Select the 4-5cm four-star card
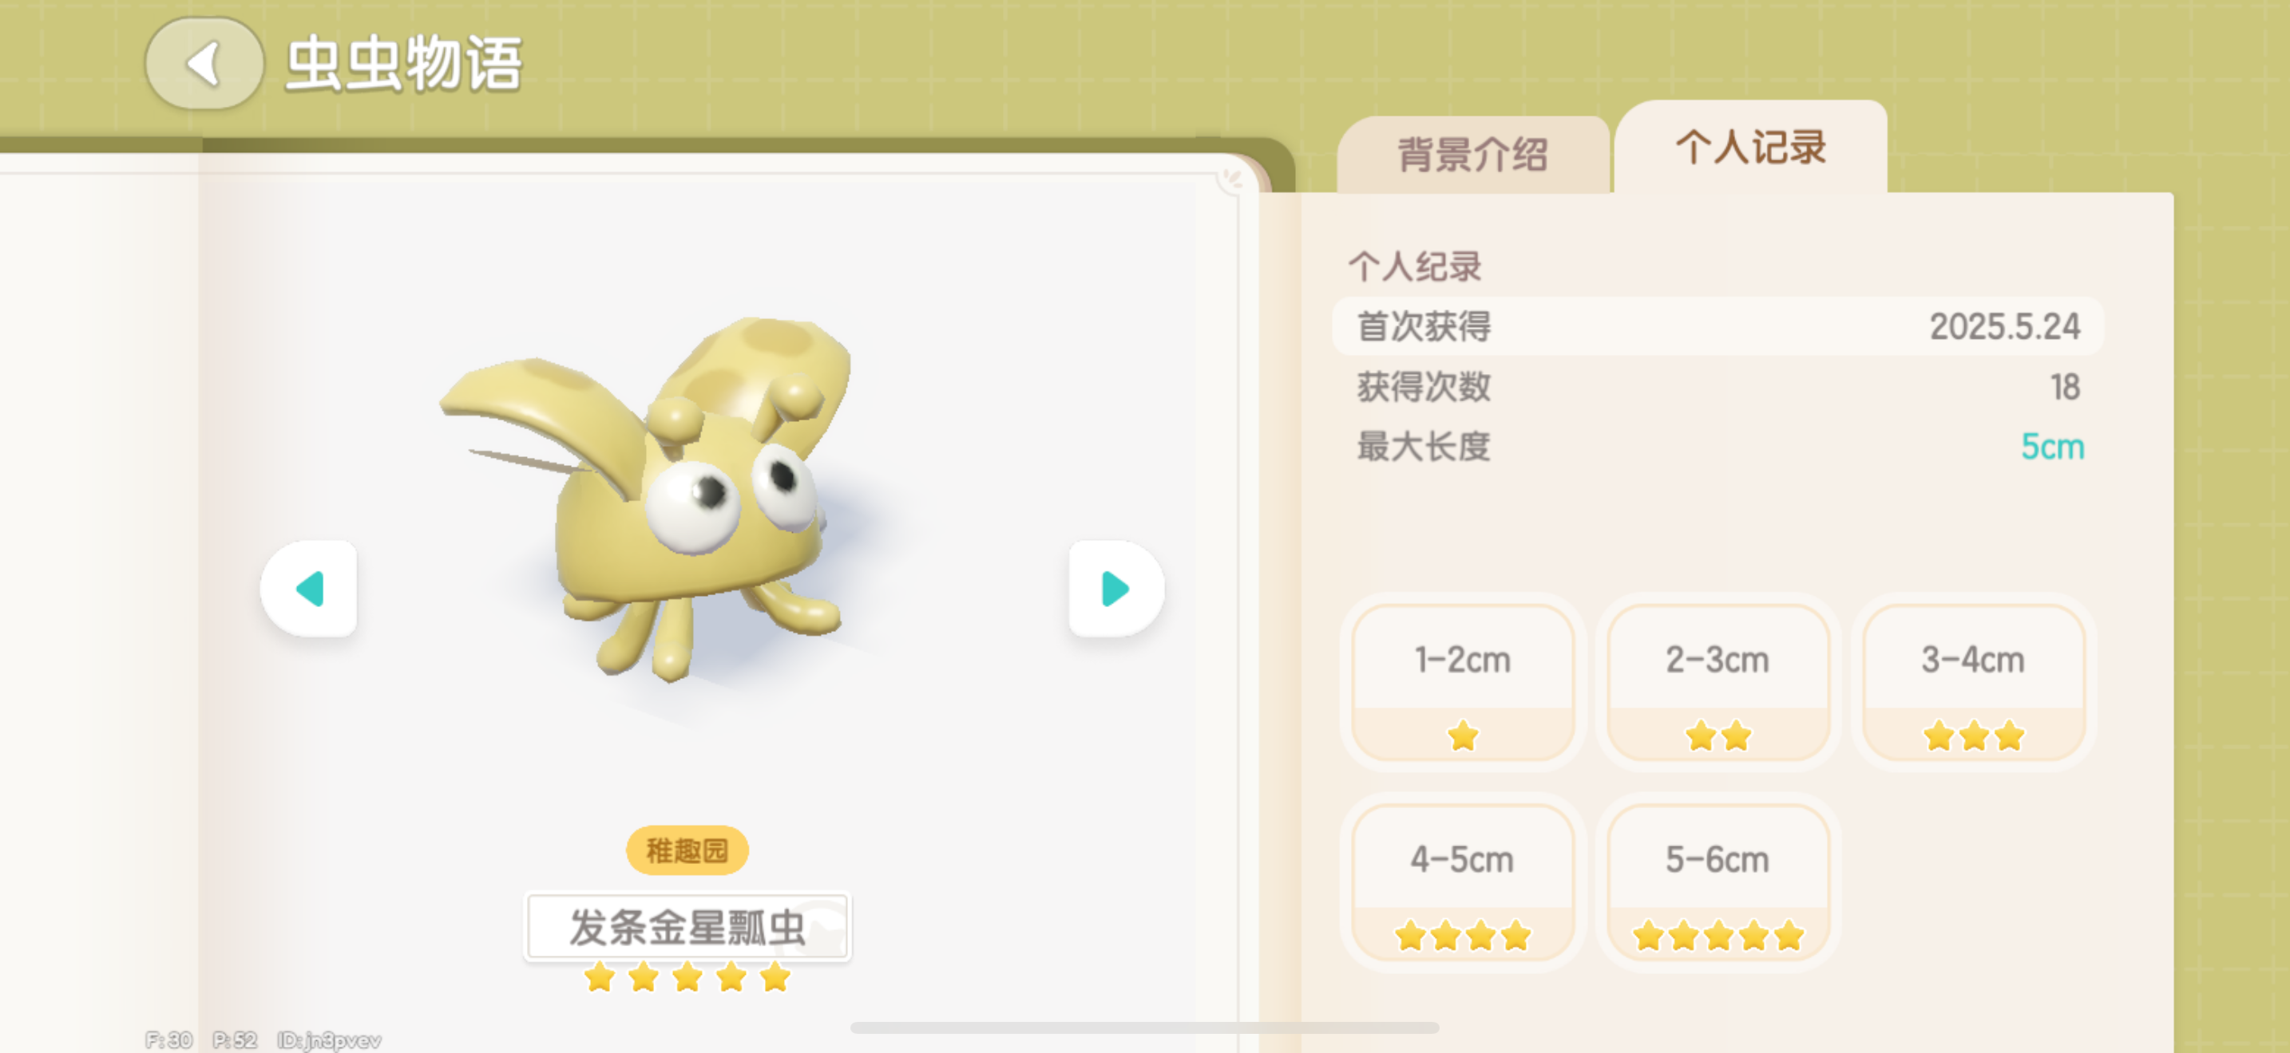The width and height of the screenshot is (2290, 1053). coord(1462,881)
